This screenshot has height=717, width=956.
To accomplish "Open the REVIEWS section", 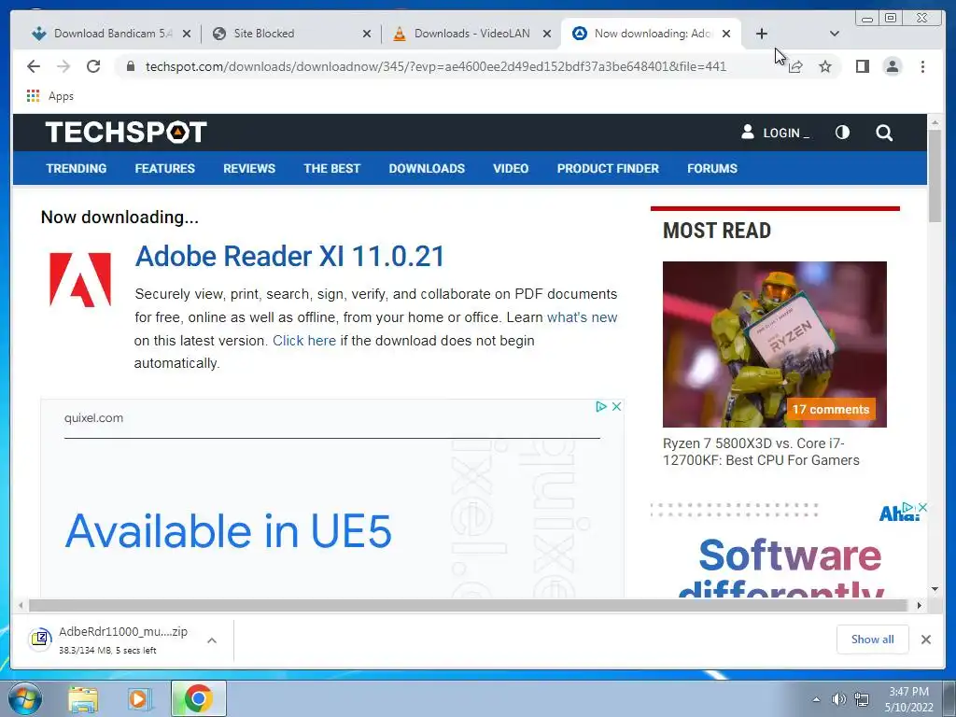I will [x=249, y=168].
